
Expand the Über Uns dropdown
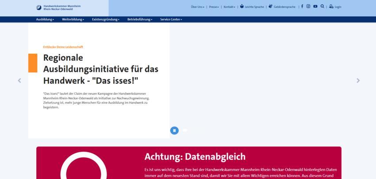[x=197, y=7]
